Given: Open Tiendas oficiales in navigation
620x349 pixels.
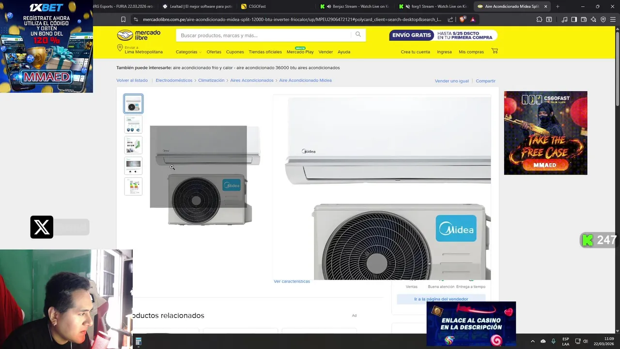Looking at the screenshot, I should point(265,52).
